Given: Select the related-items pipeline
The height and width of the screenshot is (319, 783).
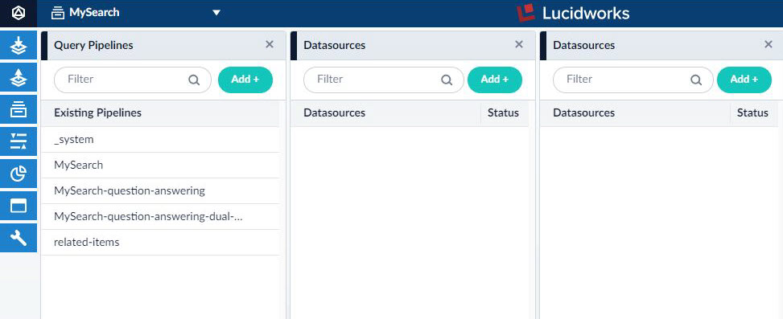Looking at the screenshot, I should pos(160,243).
